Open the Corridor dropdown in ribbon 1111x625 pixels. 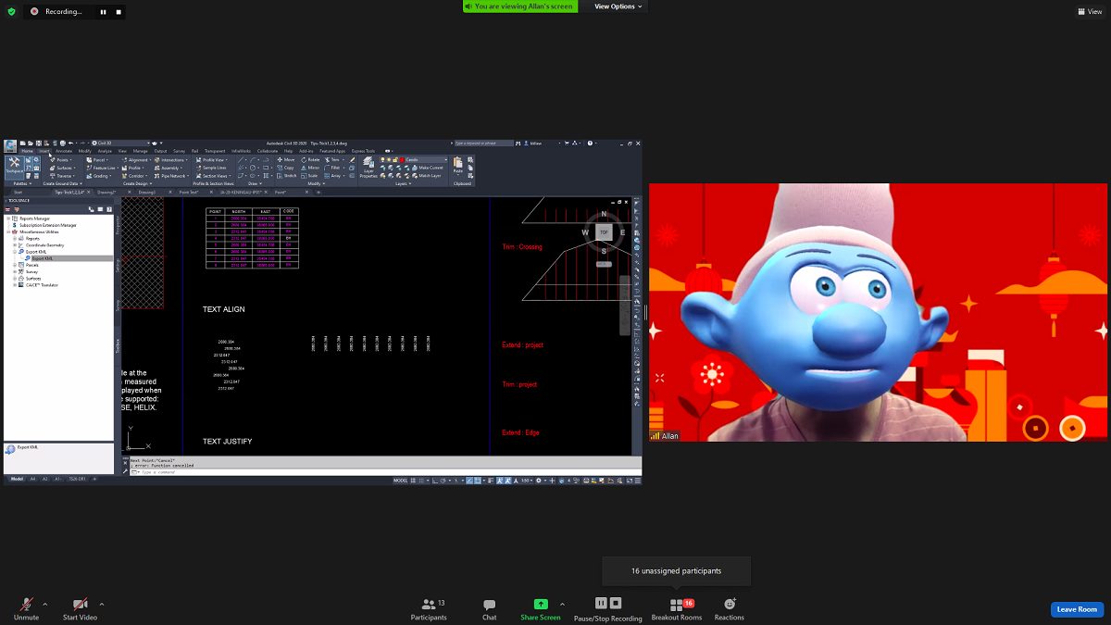[x=135, y=176]
